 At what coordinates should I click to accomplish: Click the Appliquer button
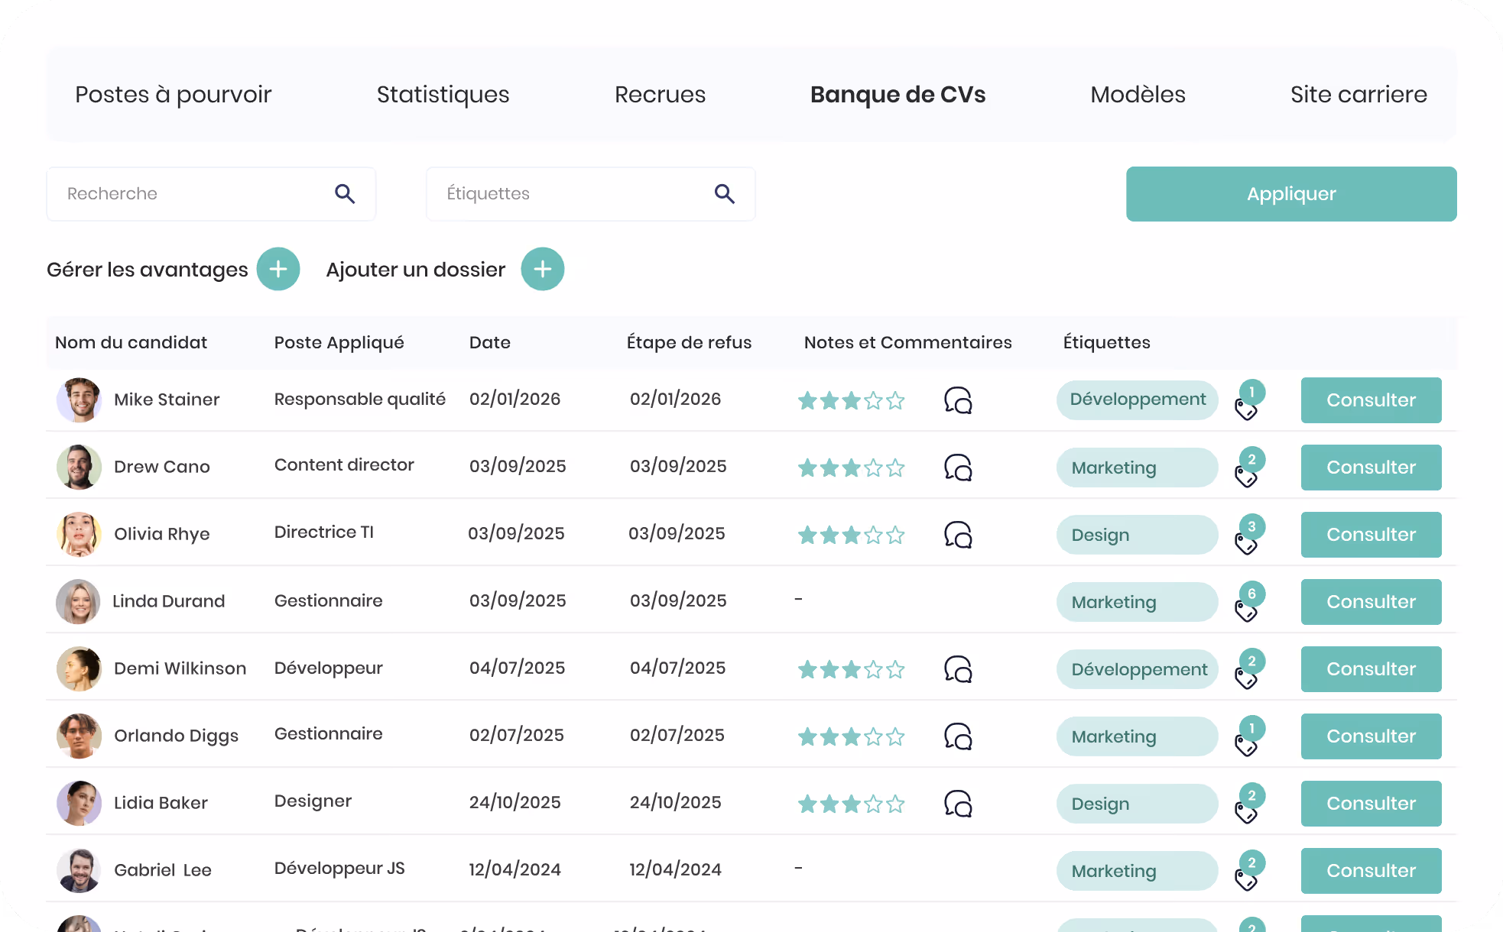1291,194
